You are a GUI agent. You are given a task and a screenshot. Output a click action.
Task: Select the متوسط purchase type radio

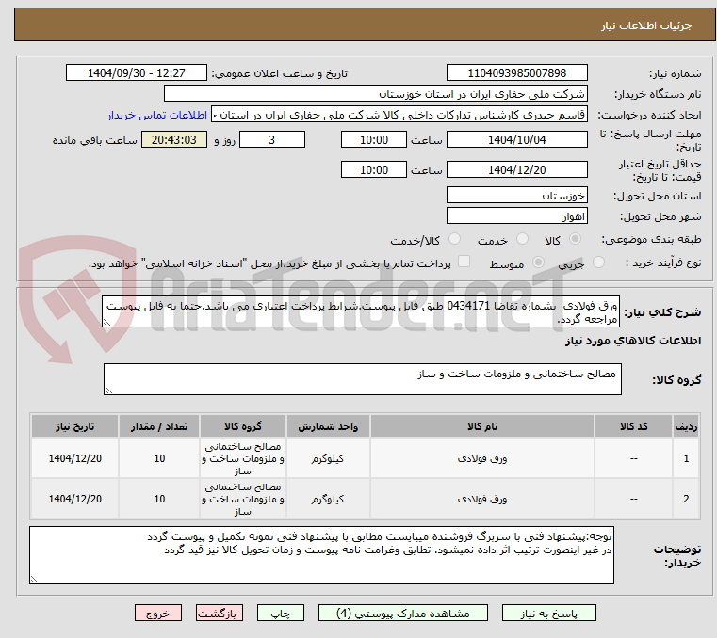click(539, 263)
